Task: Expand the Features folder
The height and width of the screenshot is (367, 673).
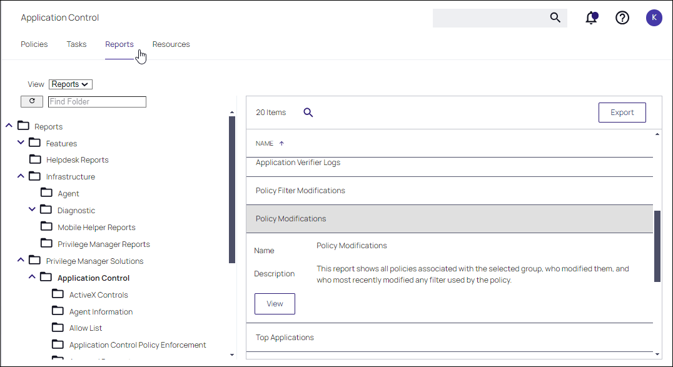Action: pyautogui.click(x=21, y=143)
